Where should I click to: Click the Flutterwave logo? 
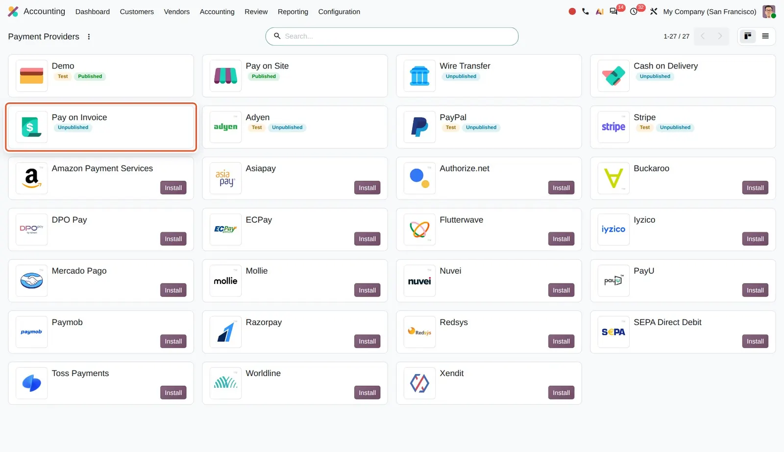click(x=419, y=229)
